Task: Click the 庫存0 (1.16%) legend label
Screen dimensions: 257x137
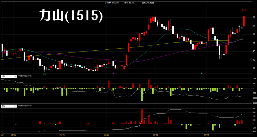Action: (26, 76)
